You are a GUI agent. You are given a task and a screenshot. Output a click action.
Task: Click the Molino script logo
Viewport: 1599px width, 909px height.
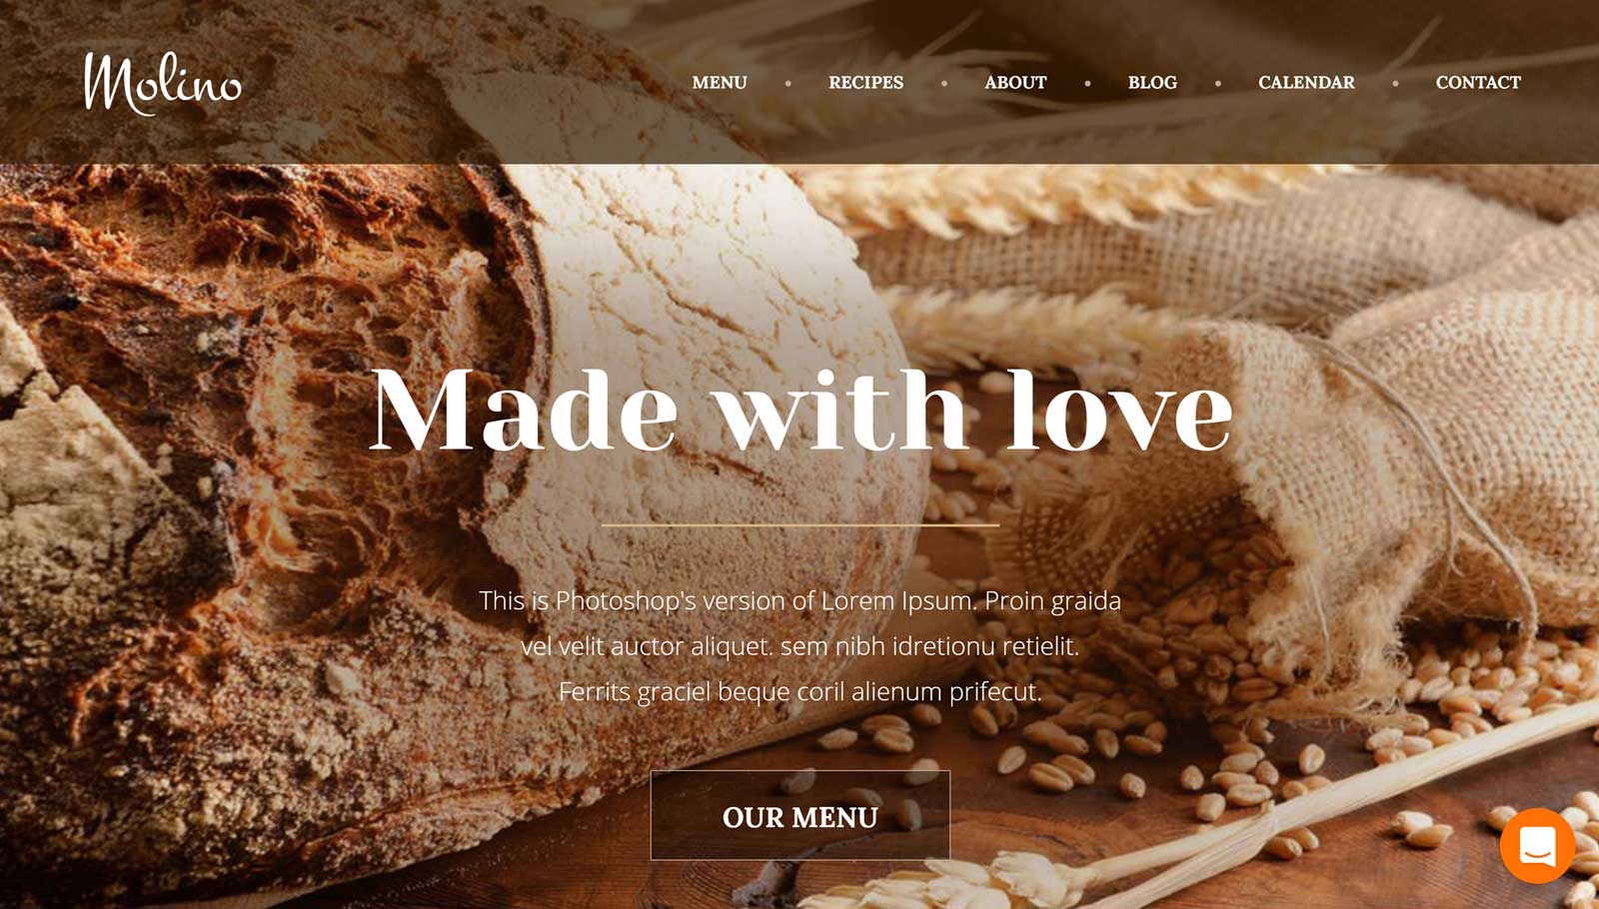[163, 83]
